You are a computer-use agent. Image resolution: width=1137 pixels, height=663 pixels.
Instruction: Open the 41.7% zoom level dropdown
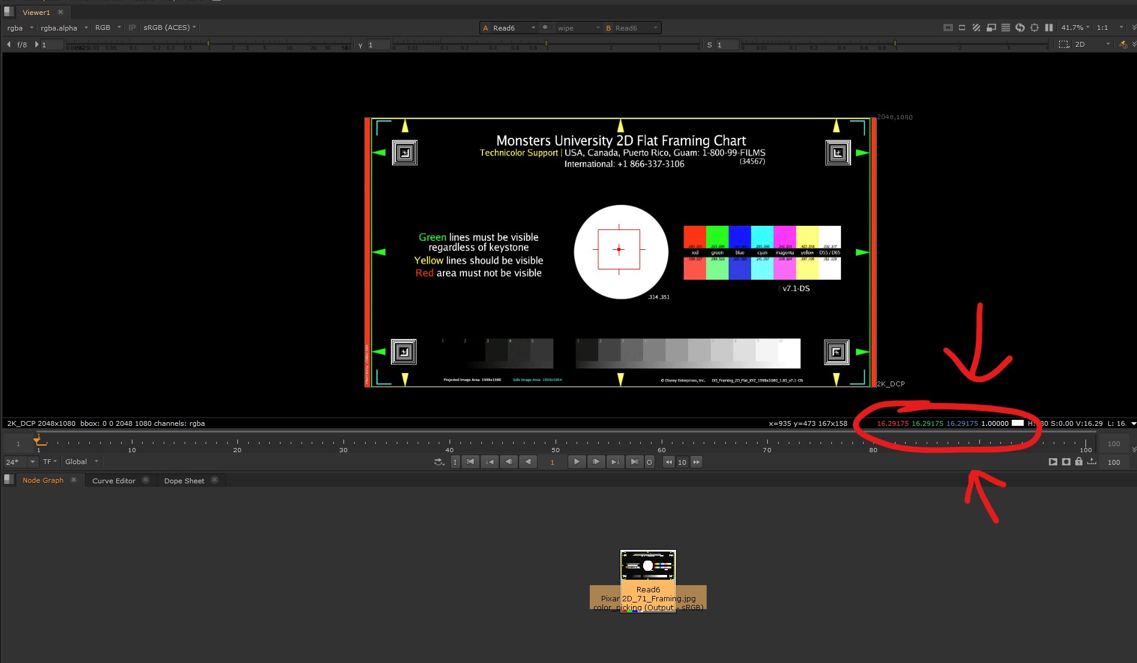pyautogui.click(x=1076, y=28)
